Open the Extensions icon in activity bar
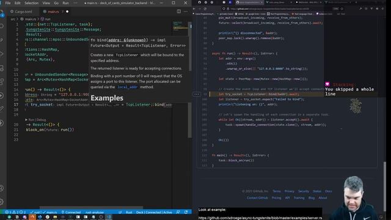Viewport: 391px width, 220px height. (x=2, y=81)
